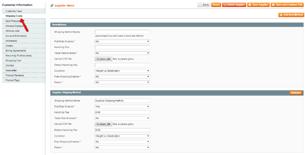305x155 pixels.
Task: Click the empty Shipping Method Name field
Action: click(122, 32)
